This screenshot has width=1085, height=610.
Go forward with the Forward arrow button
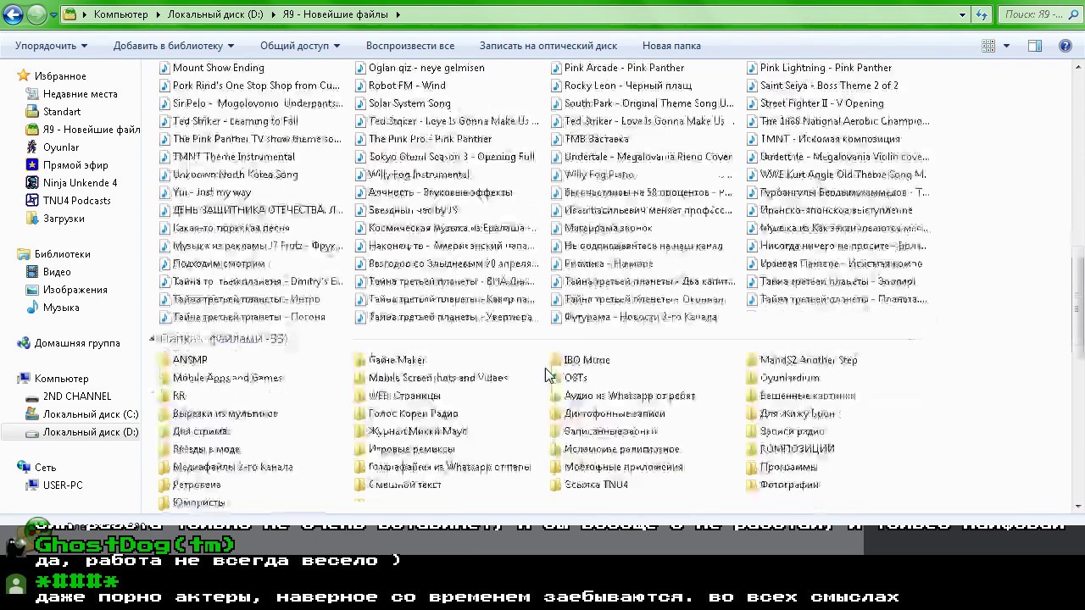coord(36,14)
